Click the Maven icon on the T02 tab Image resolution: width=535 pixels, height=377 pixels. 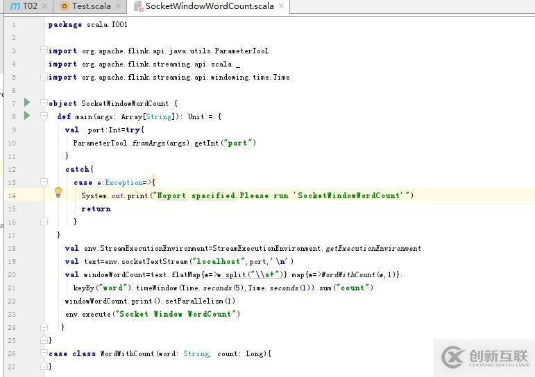tap(15, 6)
